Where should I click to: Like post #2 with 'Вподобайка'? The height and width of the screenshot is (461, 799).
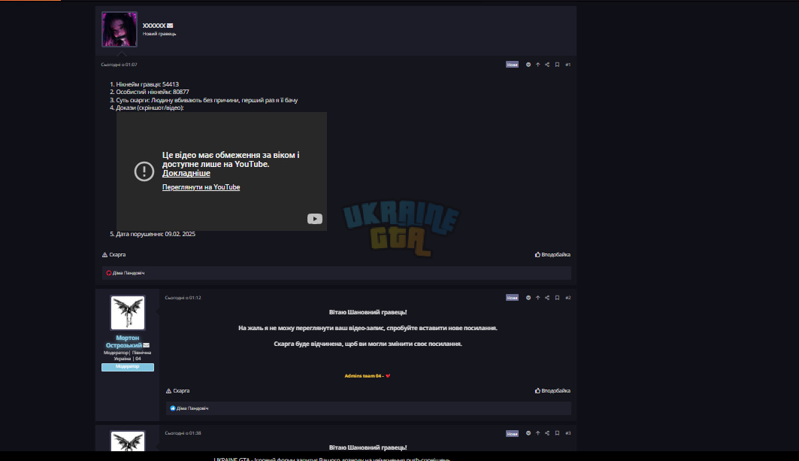tap(552, 390)
